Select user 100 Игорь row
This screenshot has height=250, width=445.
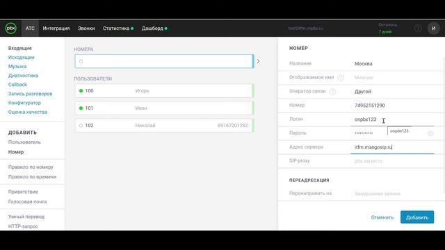click(164, 91)
